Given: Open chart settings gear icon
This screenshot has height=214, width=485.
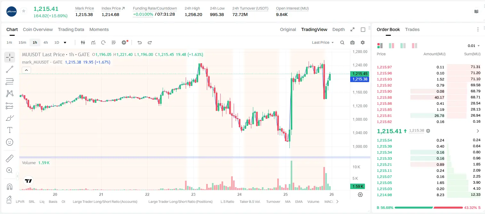Looking at the screenshot, I should coord(363,42).
